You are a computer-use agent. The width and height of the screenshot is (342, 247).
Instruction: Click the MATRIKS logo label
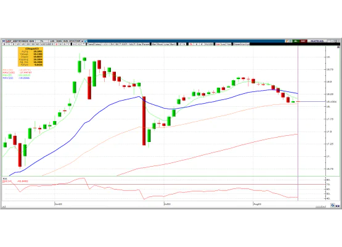[x=317, y=41]
